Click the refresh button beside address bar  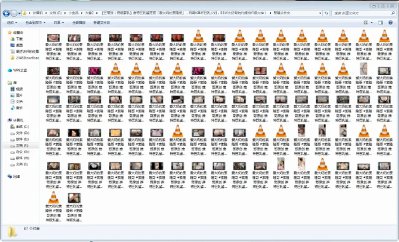327,13
